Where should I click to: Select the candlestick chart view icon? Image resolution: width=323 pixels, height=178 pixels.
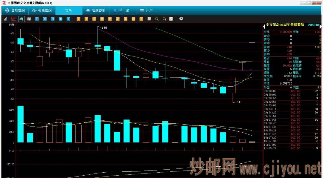coord(21,19)
